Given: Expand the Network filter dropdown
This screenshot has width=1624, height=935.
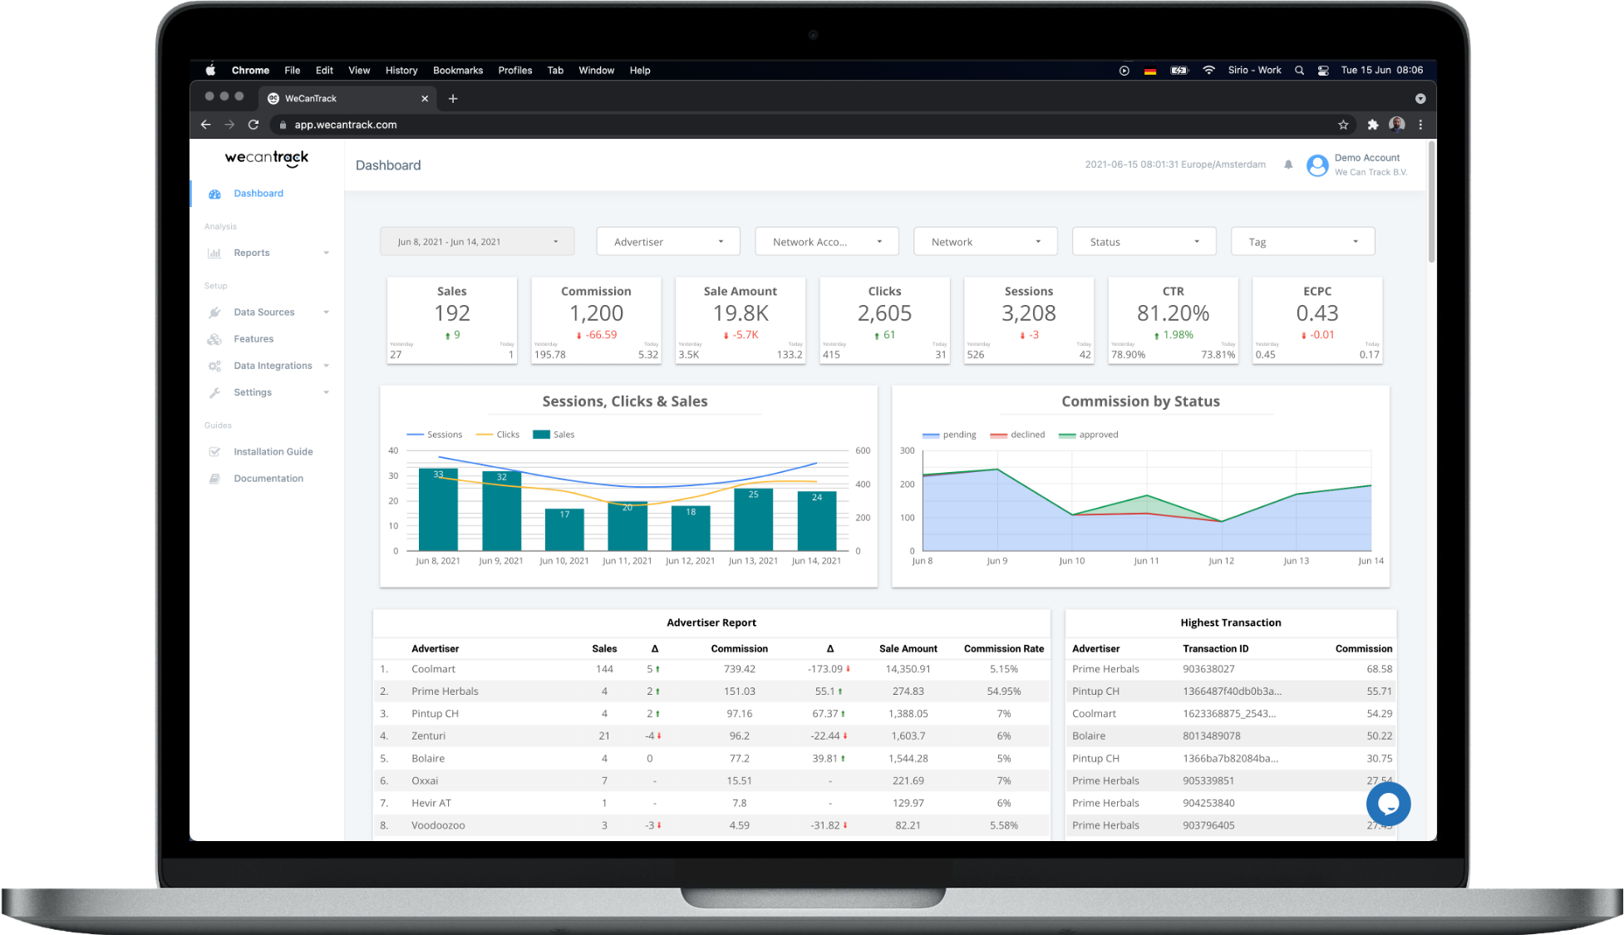Looking at the screenshot, I should point(985,241).
